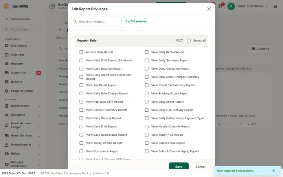Click the Register icon in the sidebar
283x177 pixels.
(7, 64)
